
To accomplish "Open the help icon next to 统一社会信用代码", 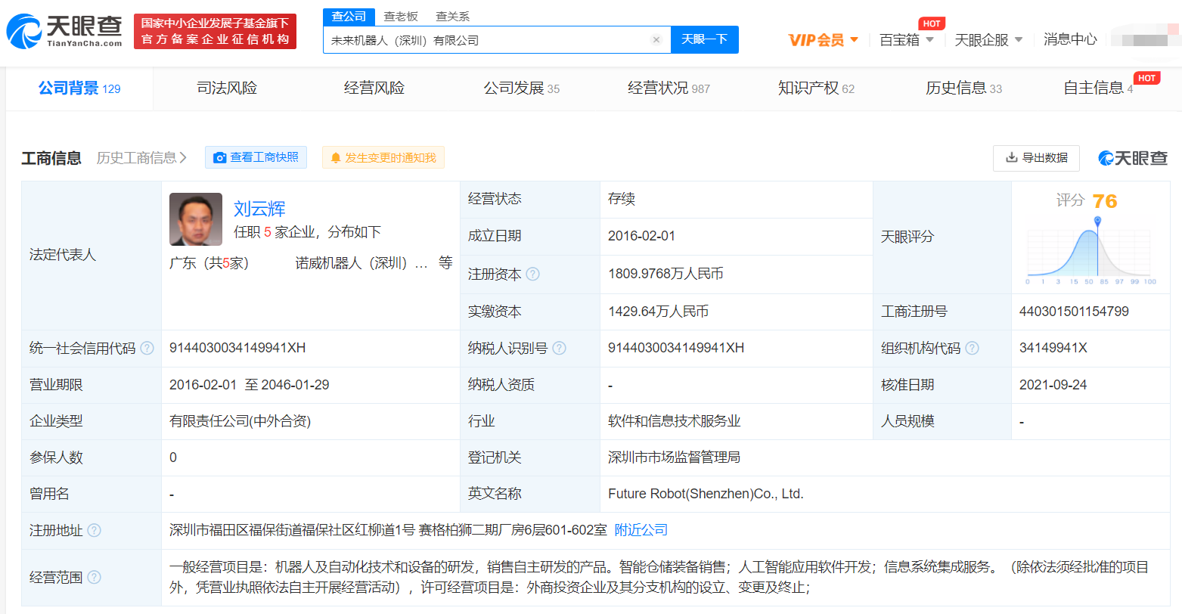I will click(147, 349).
